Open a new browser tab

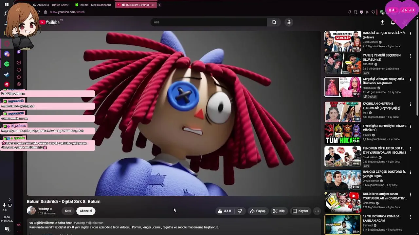click(x=159, y=5)
